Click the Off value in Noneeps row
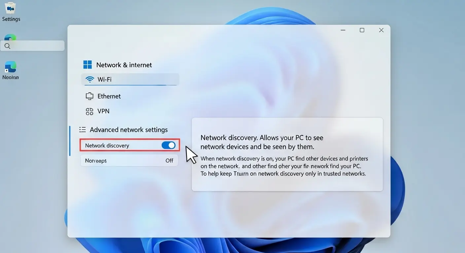Viewport: 465px width, 253px height. 169,161
